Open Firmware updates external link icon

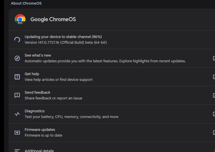214,133
